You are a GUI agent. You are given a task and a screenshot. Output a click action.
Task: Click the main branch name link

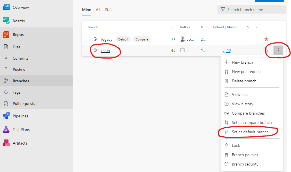pos(105,50)
